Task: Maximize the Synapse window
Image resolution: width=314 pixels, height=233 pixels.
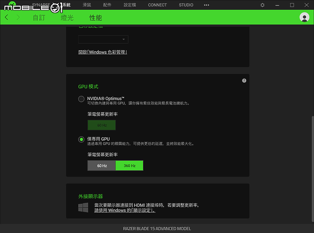Action: pos(292,5)
